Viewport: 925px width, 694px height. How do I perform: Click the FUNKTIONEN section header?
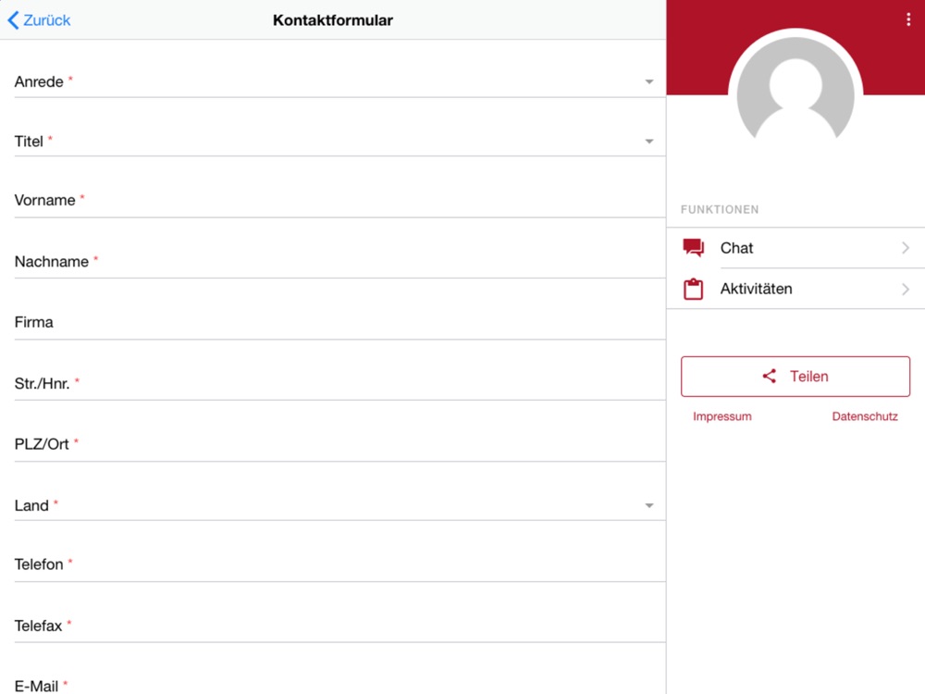(x=720, y=209)
